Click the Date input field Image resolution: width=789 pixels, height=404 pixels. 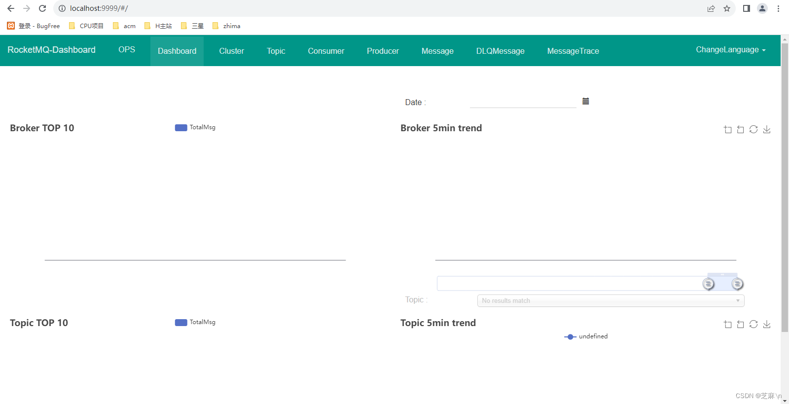pyautogui.click(x=523, y=102)
